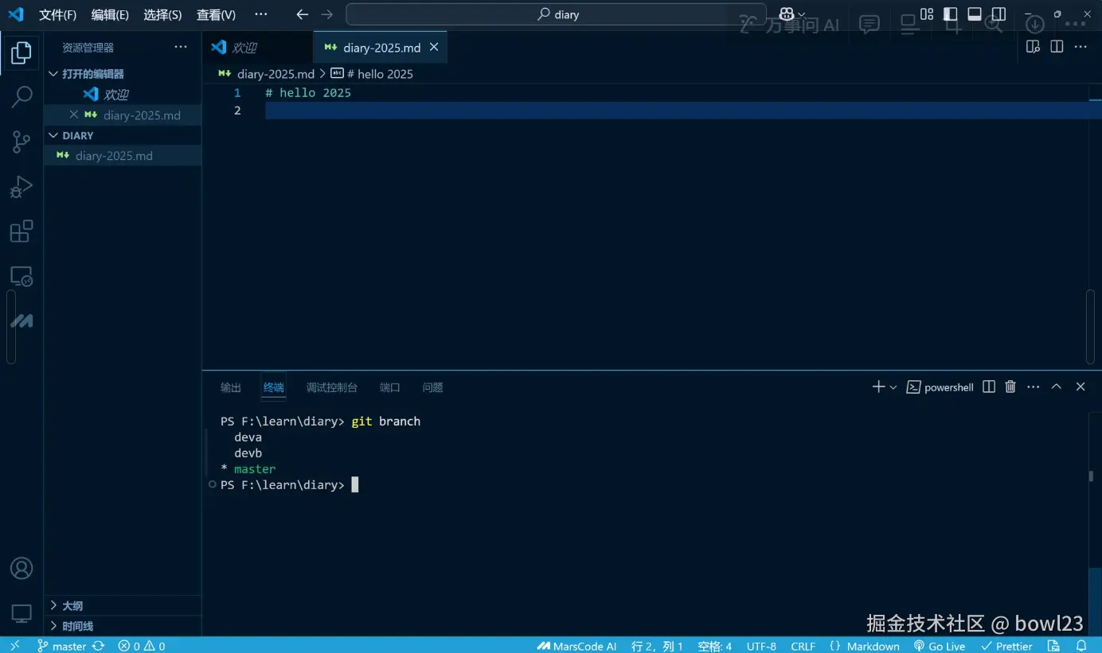This screenshot has height=653, width=1102.
Task: Open Copilot dropdown chevron
Action: pos(802,14)
